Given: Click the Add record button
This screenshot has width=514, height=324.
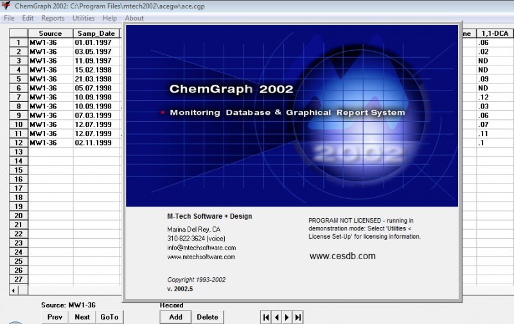Looking at the screenshot, I should pos(175,317).
